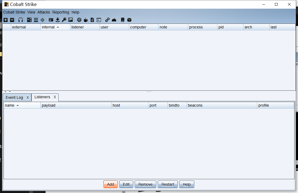Screen dimensions: 298x193
Task: Switch to session table view icon
Action: 36,20
